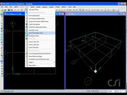Screen dimensions: 127x95
Task: Select the frame line drawing tool in left toolbar
Action: pos(2,23)
